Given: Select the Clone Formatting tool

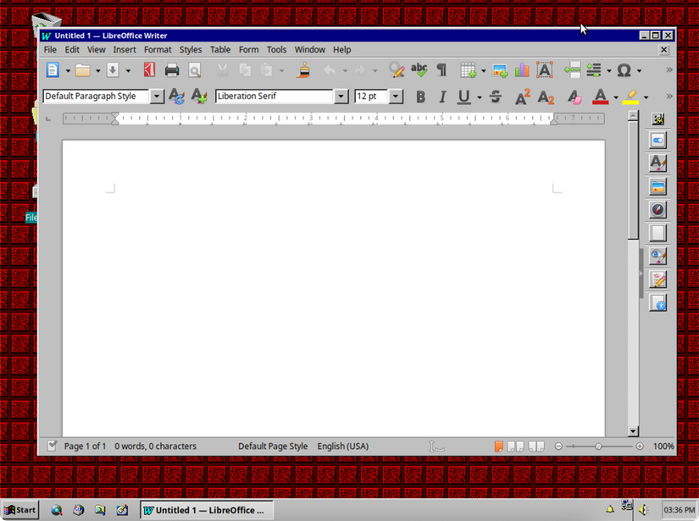Looking at the screenshot, I should pos(302,70).
